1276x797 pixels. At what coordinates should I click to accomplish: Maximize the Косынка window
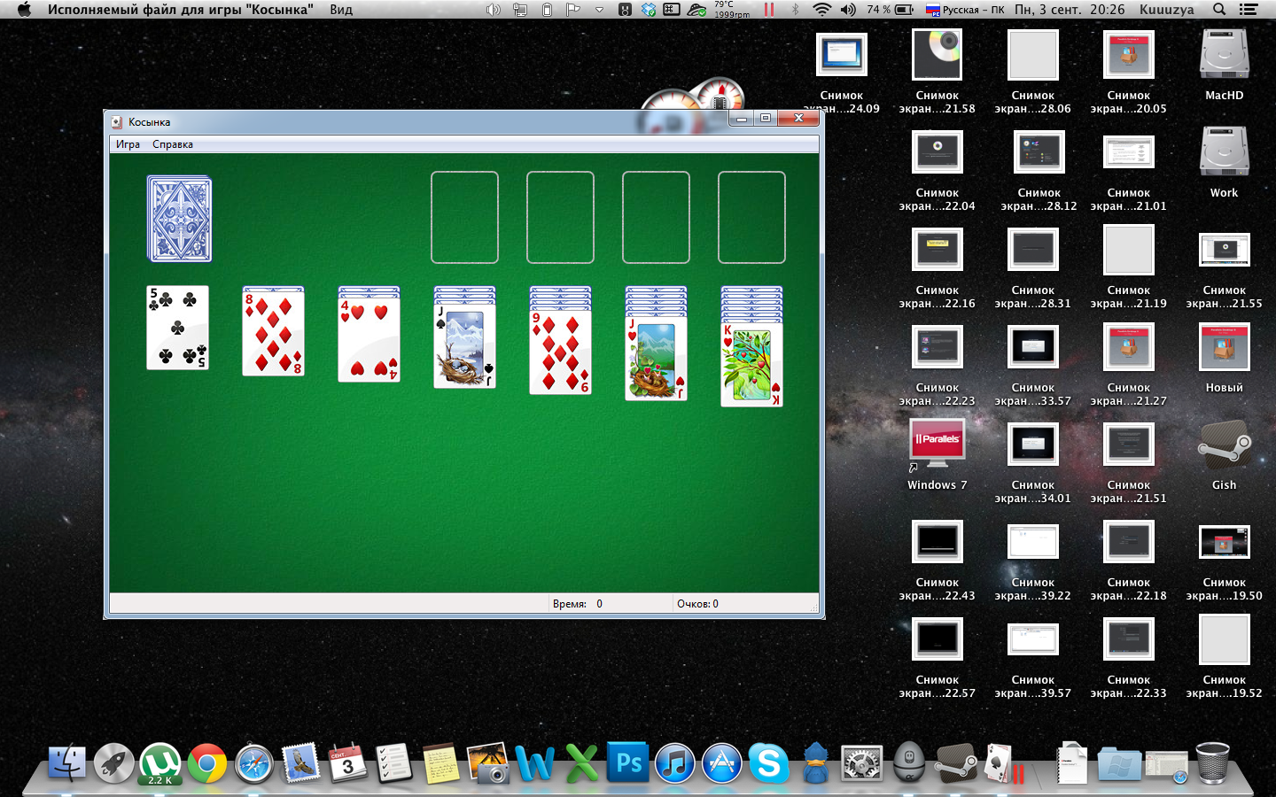click(766, 118)
